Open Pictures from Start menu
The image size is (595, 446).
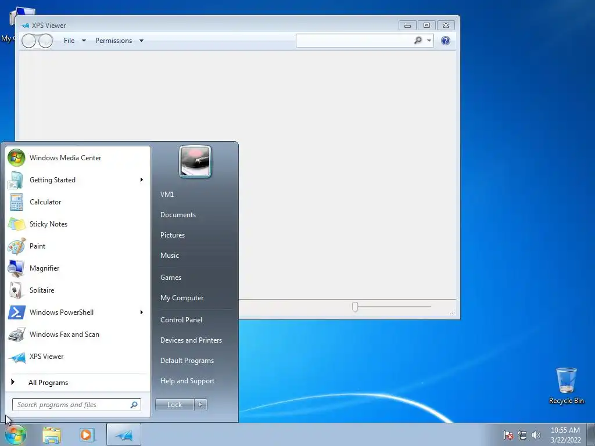pyautogui.click(x=173, y=235)
